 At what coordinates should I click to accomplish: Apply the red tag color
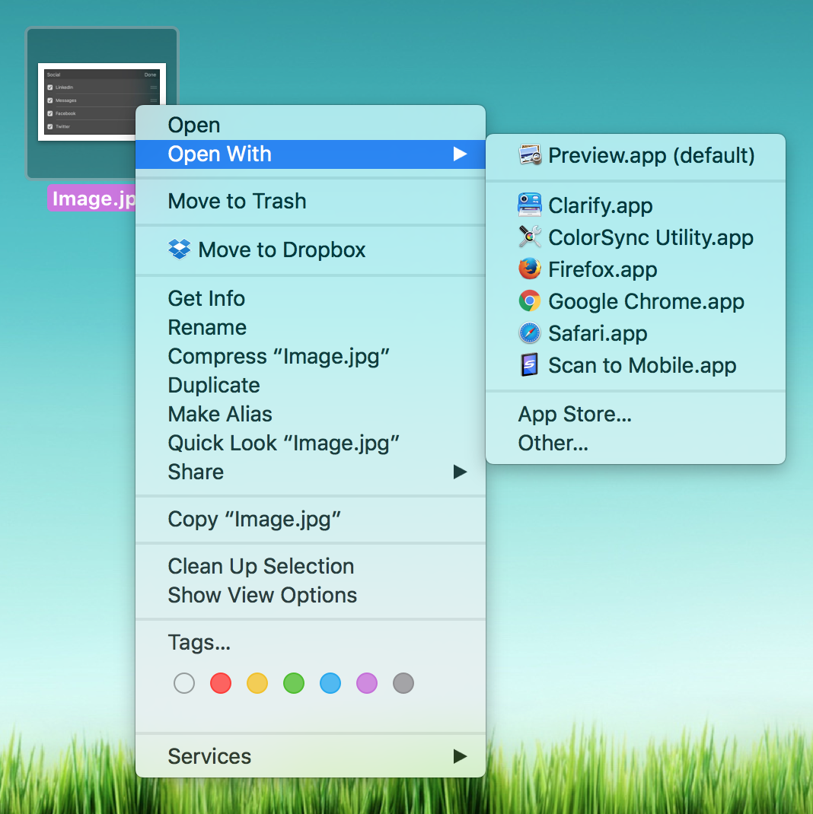[x=221, y=683]
